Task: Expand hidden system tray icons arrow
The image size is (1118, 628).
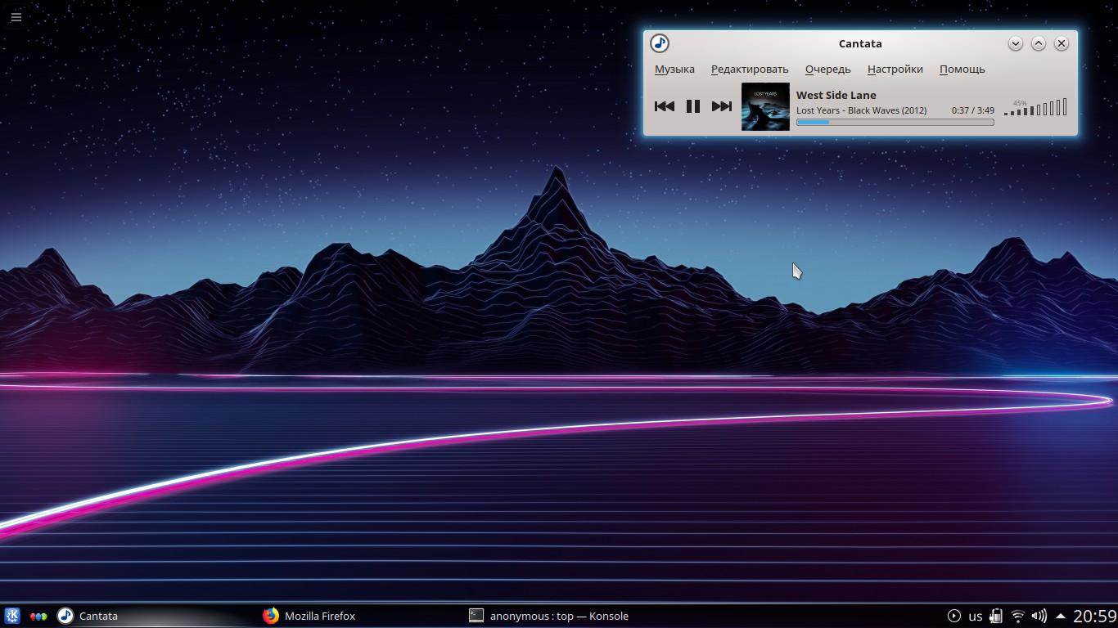Action: point(1061,616)
